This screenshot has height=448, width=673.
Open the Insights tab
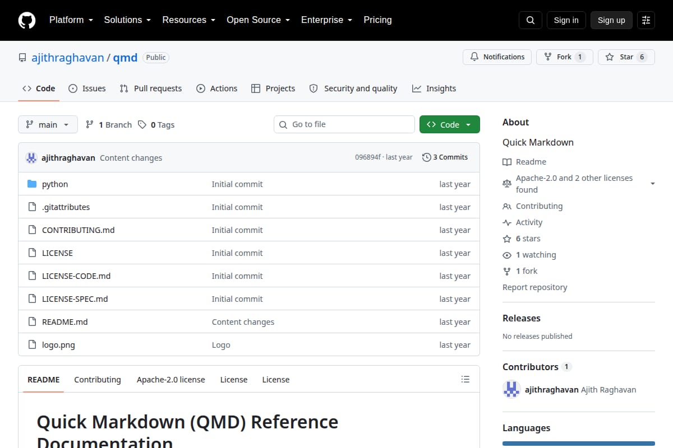[x=434, y=88]
